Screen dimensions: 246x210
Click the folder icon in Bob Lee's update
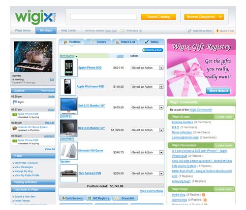pyautogui.click(x=15, y=128)
